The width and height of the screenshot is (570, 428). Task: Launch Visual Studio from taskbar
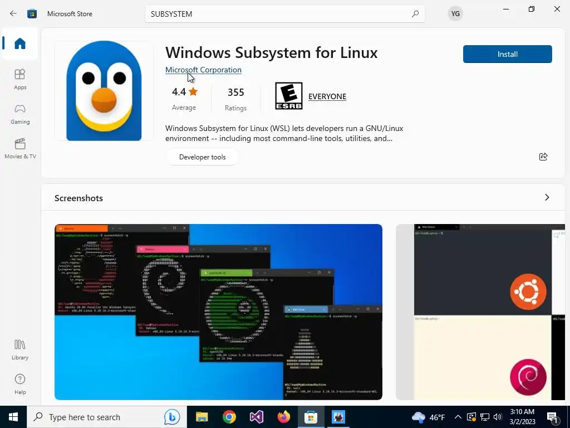click(256, 417)
